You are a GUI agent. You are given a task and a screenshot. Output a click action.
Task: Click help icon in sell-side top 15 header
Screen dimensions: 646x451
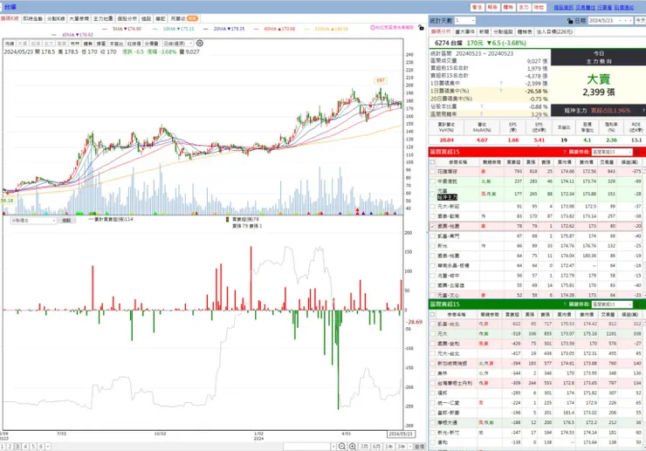[x=565, y=304]
